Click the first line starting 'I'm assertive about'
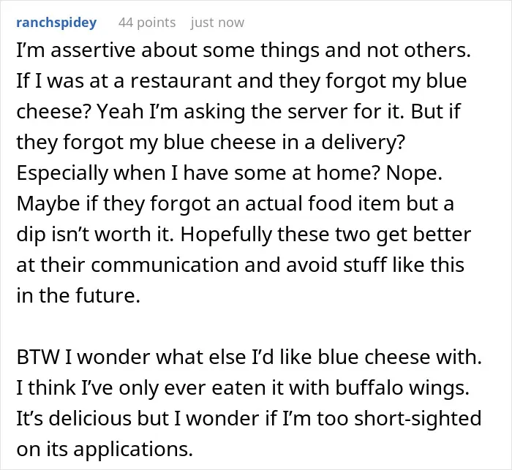The height and width of the screenshot is (470, 512). [244, 50]
